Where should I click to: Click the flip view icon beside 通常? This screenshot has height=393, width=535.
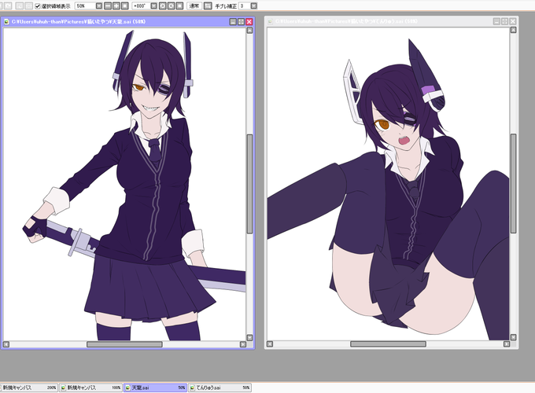[x=208, y=6]
